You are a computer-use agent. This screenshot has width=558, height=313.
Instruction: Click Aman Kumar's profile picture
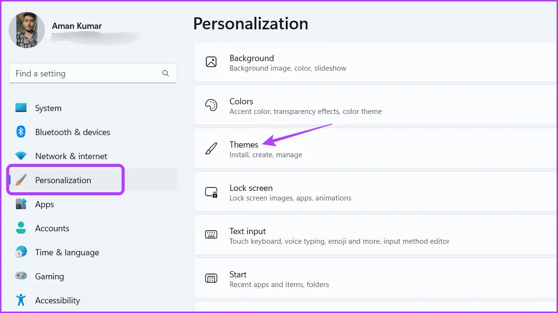tap(26, 30)
